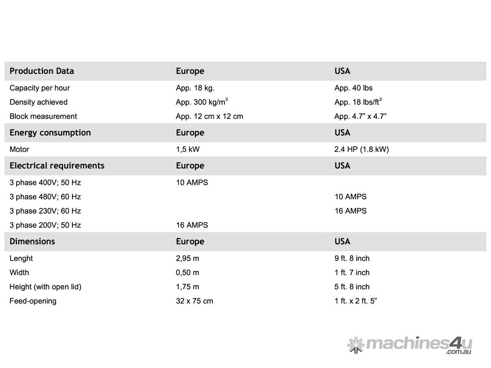Click the Feed-opening row label
Image resolution: width=491 pixels, height=368 pixels.
[33, 301]
